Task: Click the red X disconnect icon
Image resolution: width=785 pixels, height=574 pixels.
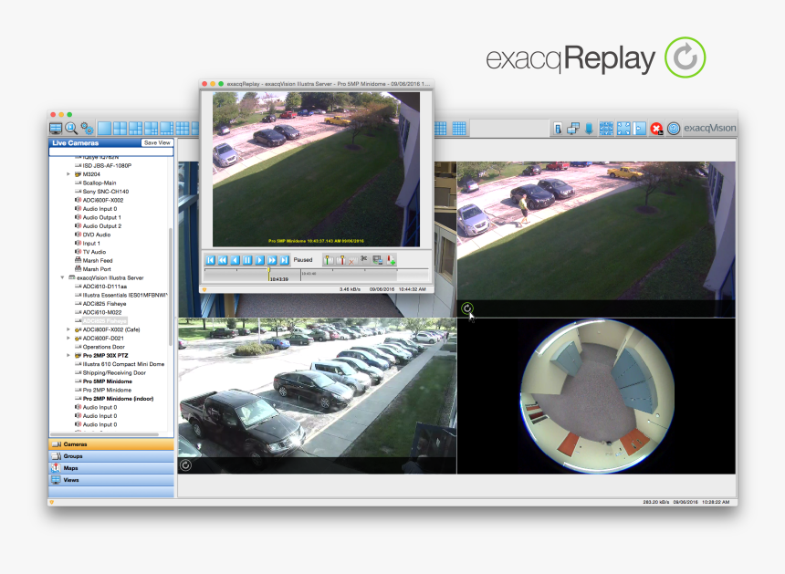Action: 656,129
